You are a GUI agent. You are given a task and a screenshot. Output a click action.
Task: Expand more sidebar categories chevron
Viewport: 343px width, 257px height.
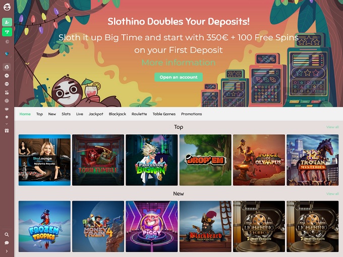point(7,124)
